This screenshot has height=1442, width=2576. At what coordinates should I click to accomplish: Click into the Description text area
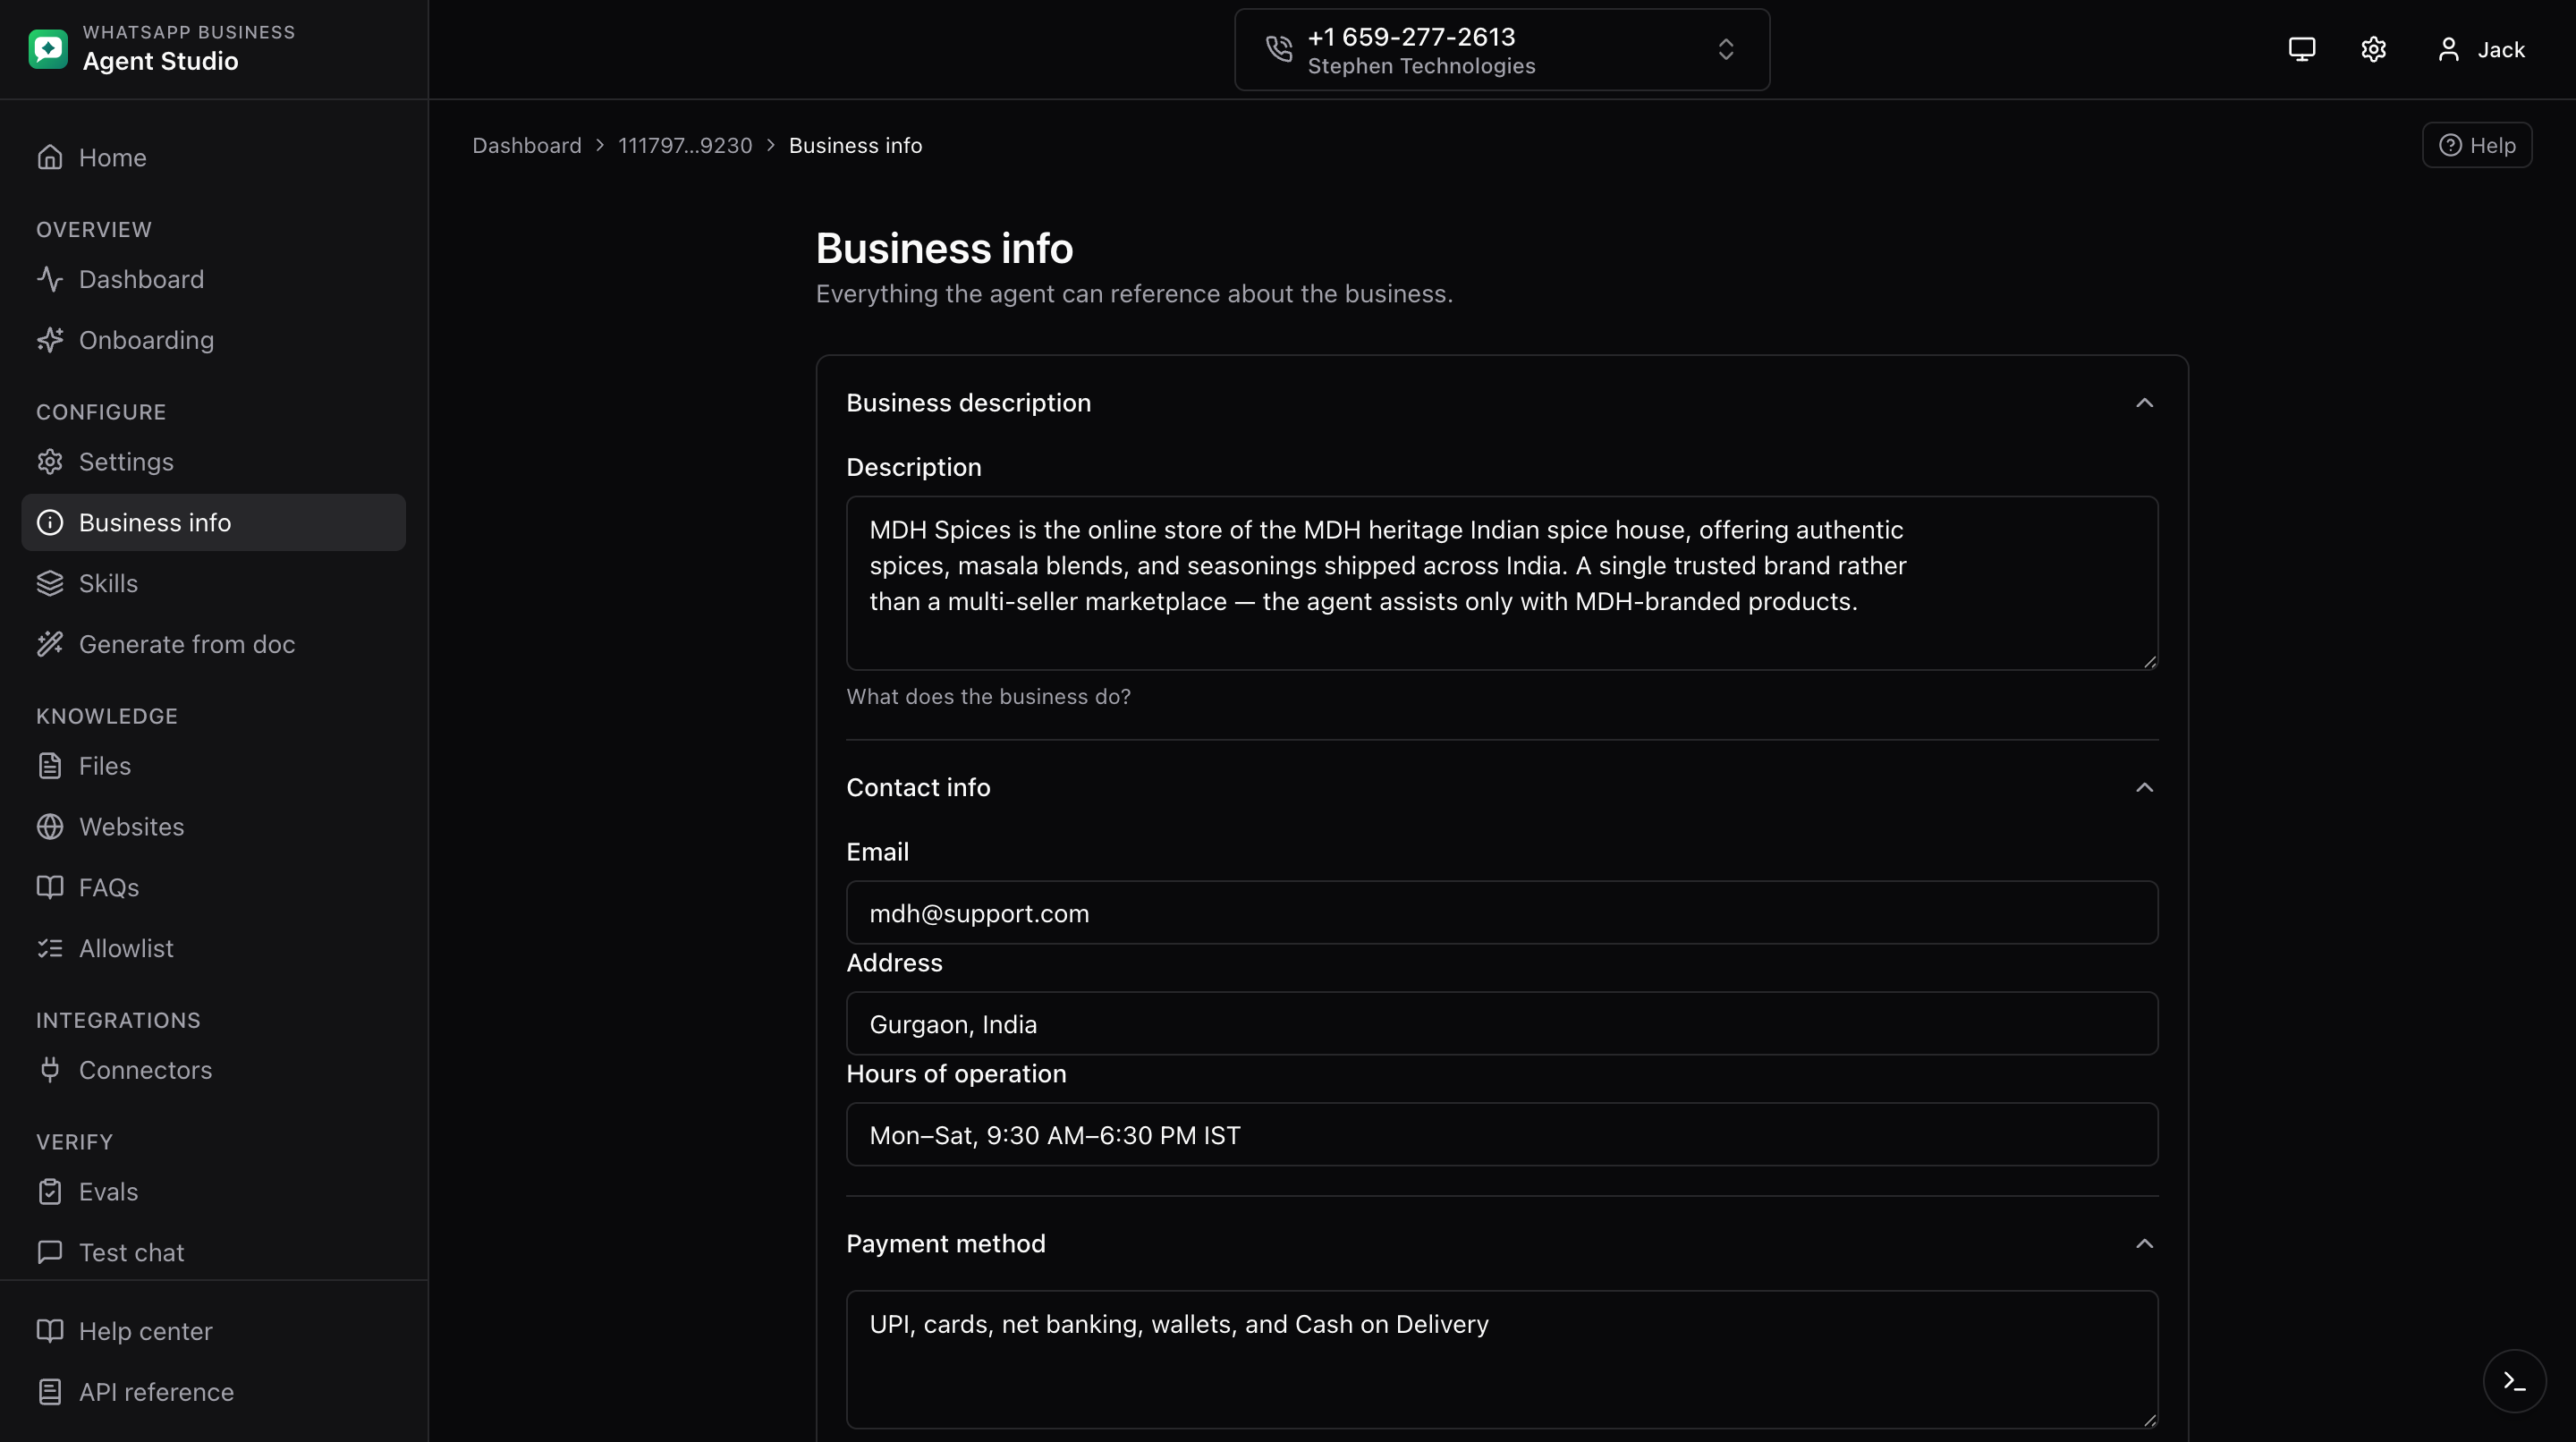pos(1502,584)
